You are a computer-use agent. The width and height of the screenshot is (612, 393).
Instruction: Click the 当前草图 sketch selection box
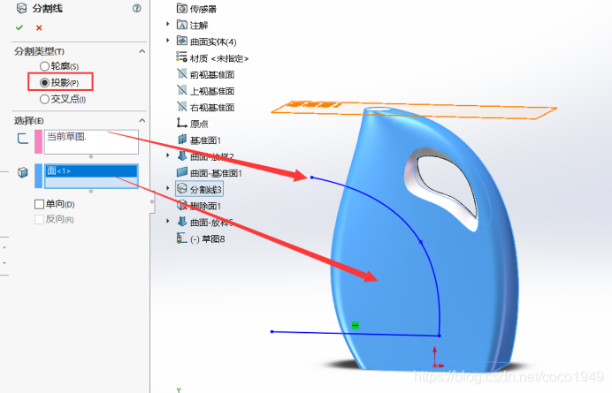[x=91, y=142]
